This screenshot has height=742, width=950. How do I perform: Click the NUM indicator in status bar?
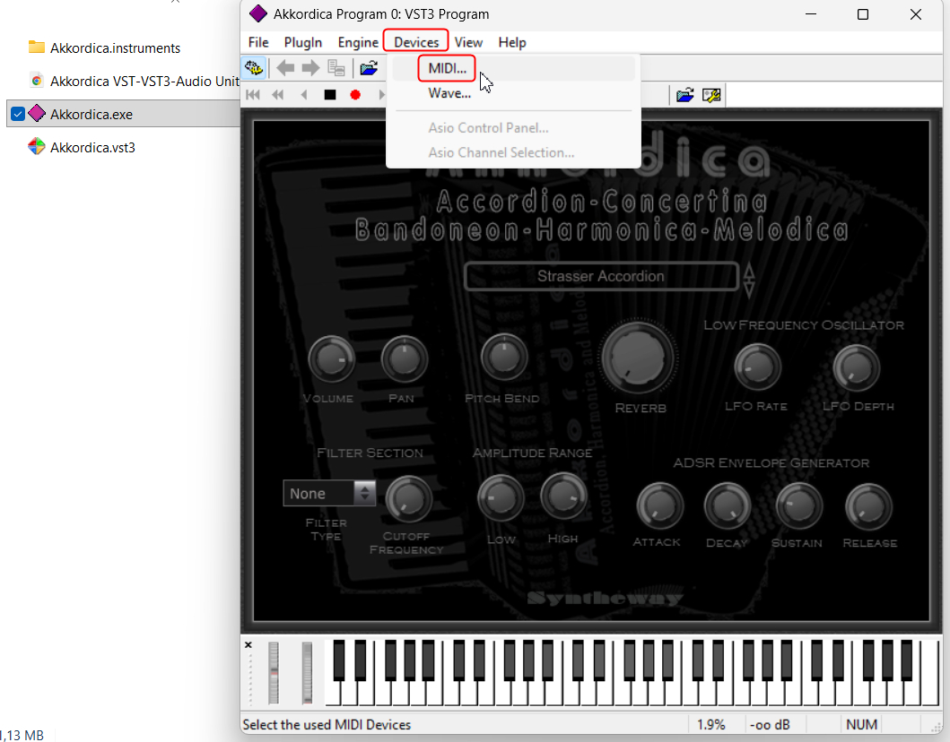pyautogui.click(x=861, y=724)
